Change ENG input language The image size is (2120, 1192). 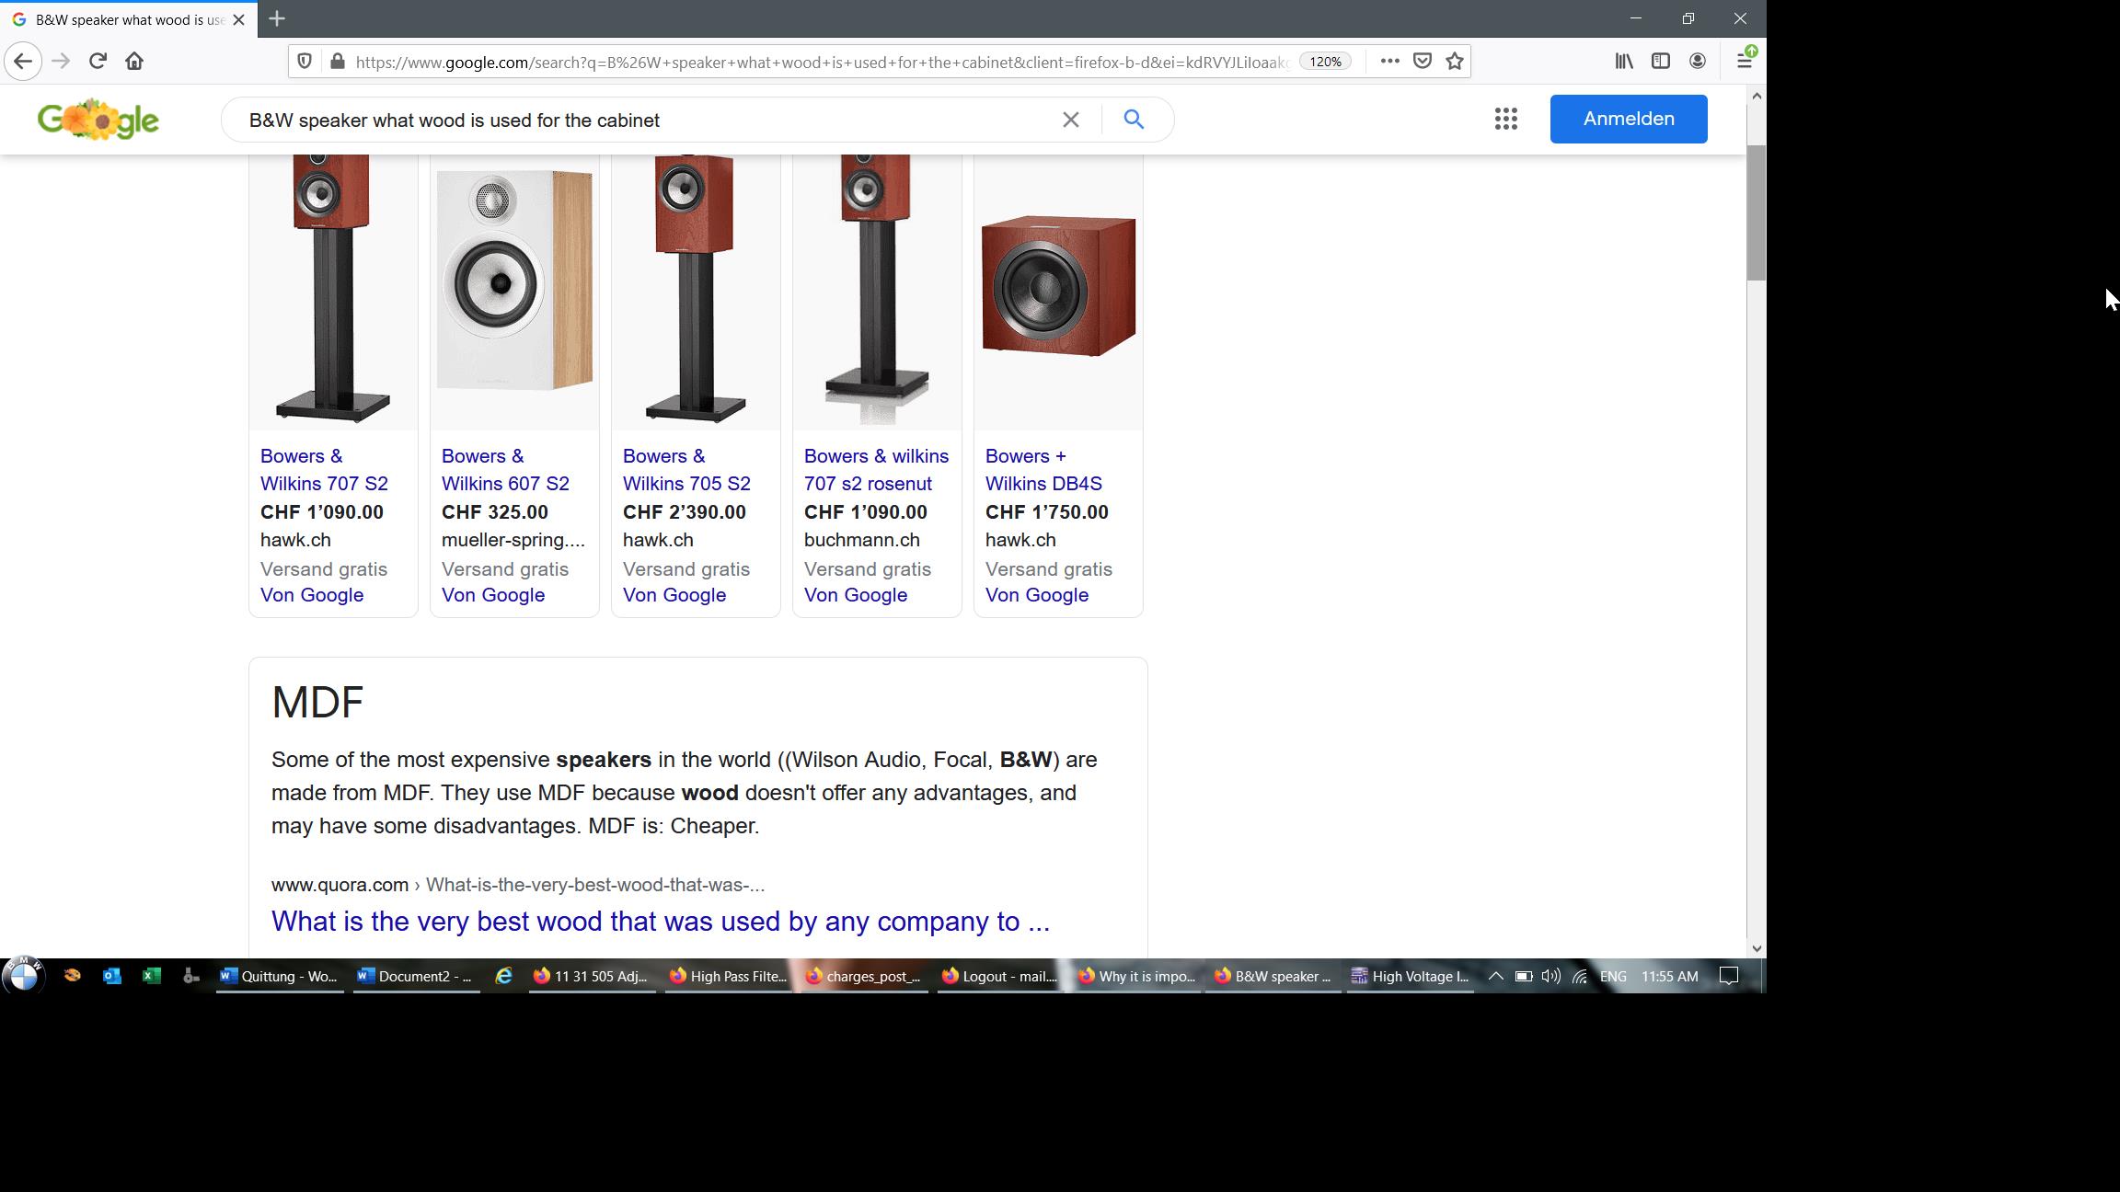tap(1613, 976)
